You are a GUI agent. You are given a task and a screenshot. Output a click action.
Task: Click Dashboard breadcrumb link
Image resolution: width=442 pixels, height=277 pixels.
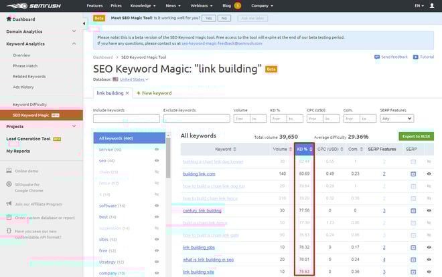(x=103, y=57)
